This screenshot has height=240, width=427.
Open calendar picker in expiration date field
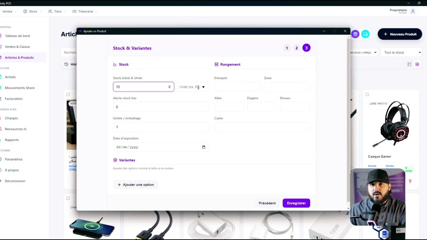coord(203,147)
